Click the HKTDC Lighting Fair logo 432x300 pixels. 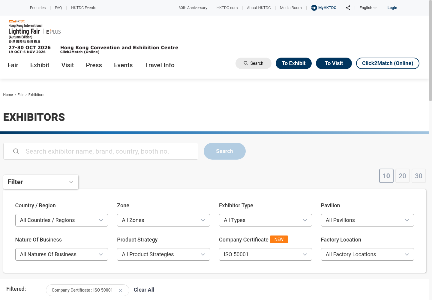click(34, 37)
